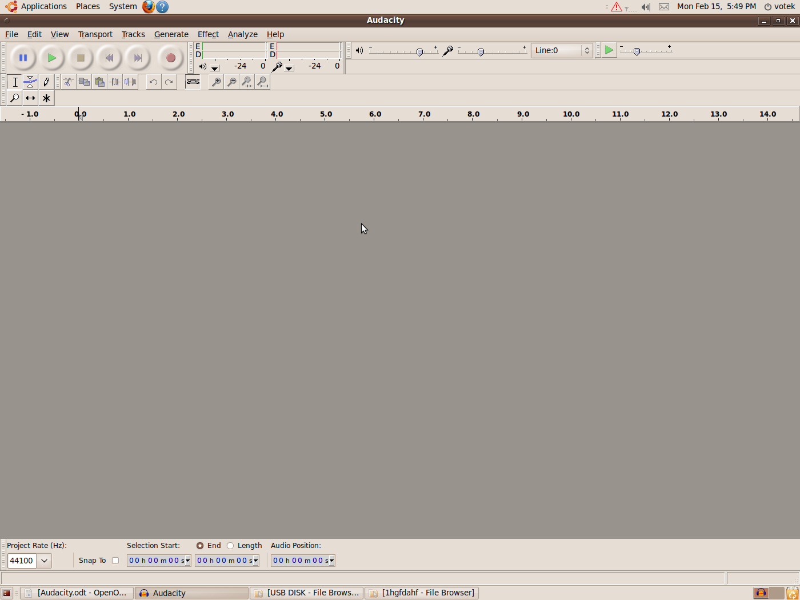Image resolution: width=800 pixels, height=600 pixels.
Task: Open the View menu
Action: point(59,34)
